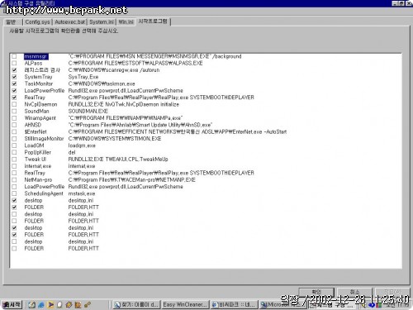Tick the $EnterNet checkbox
This screenshot has width=413, height=310.
coord(14,132)
